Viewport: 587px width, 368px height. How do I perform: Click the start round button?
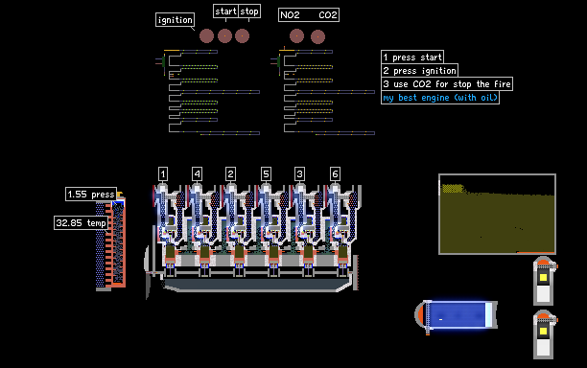click(x=224, y=35)
